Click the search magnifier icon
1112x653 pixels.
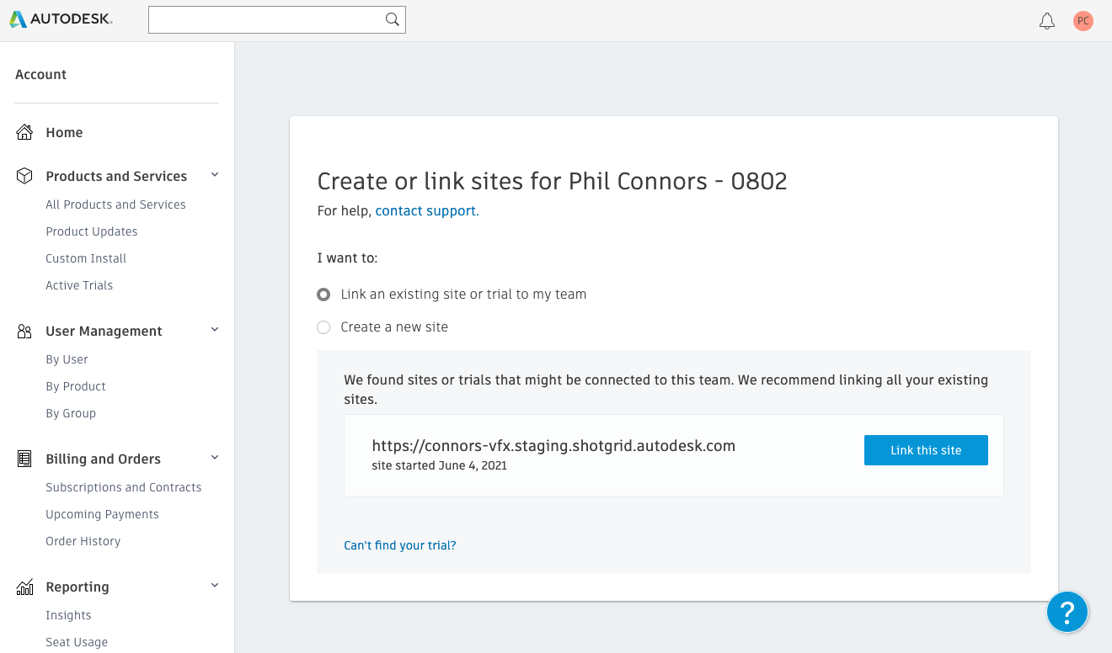[392, 19]
